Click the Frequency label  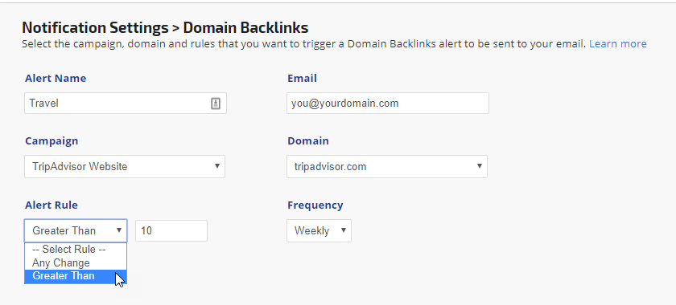(315, 205)
